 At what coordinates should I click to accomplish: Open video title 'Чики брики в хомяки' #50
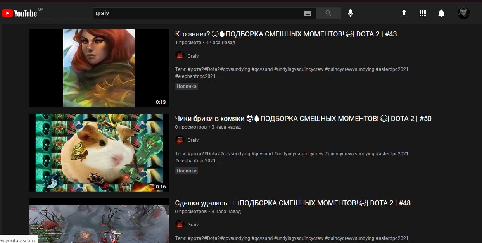pyautogui.click(x=303, y=119)
